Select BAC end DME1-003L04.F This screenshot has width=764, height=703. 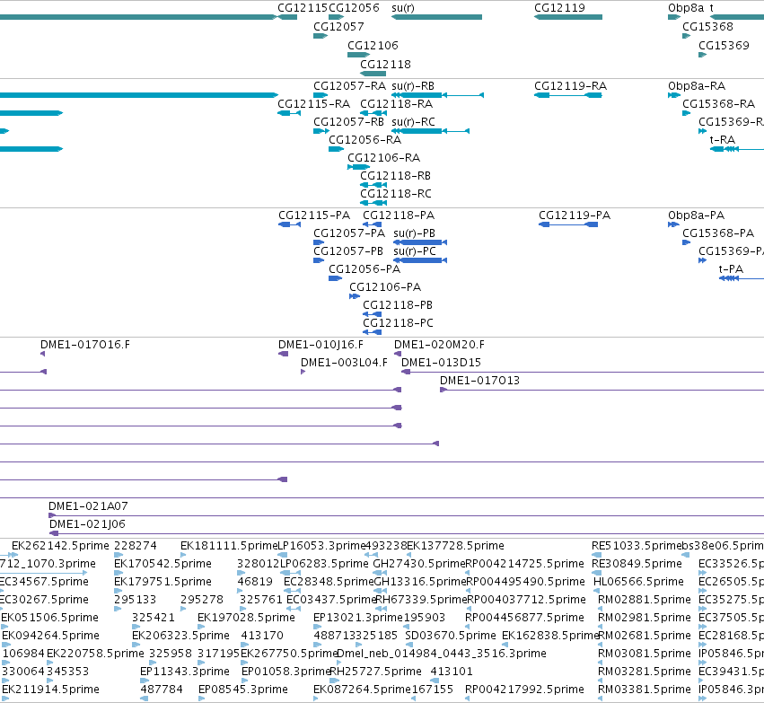tap(344, 363)
